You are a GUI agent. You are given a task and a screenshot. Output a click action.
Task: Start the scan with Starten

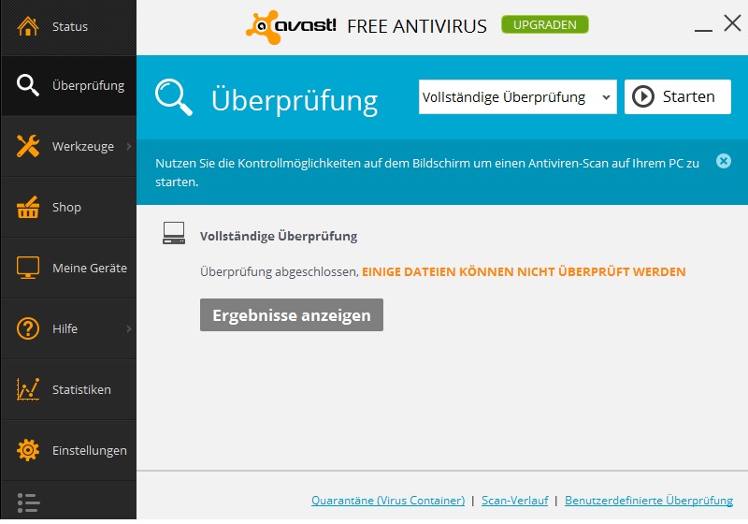coord(677,97)
